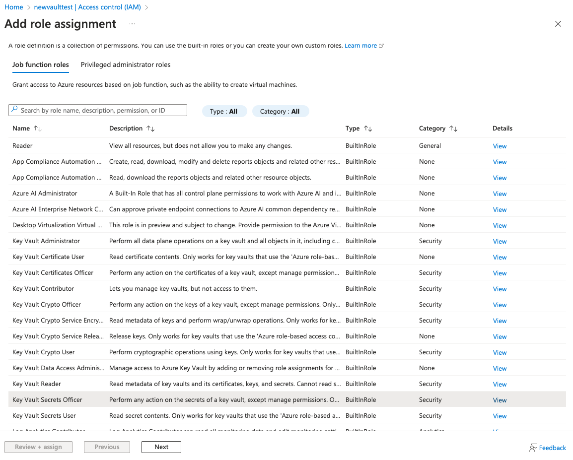Switch to Privileged administrator roles tab
Image resolution: width=573 pixels, height=460 pixels.
click(126, 65)
